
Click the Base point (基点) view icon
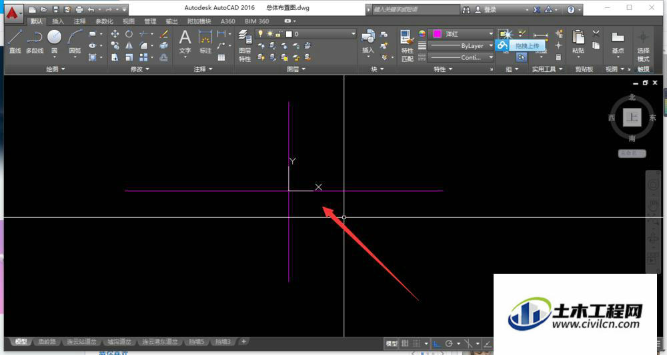(x=618, y=41)
